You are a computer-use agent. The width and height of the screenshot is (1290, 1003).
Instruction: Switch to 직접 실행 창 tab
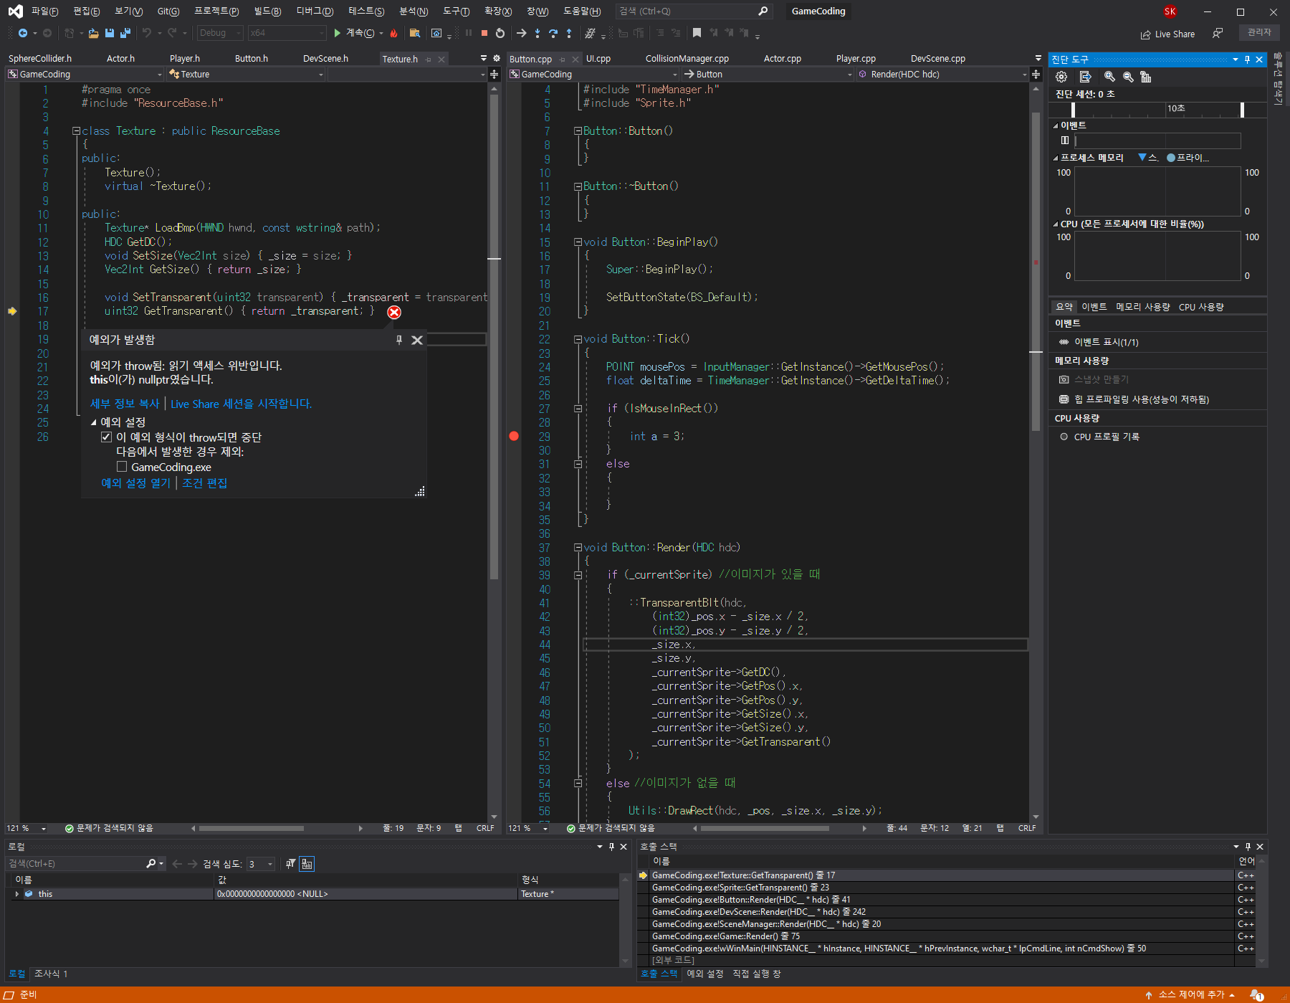(x=756, y=974)
